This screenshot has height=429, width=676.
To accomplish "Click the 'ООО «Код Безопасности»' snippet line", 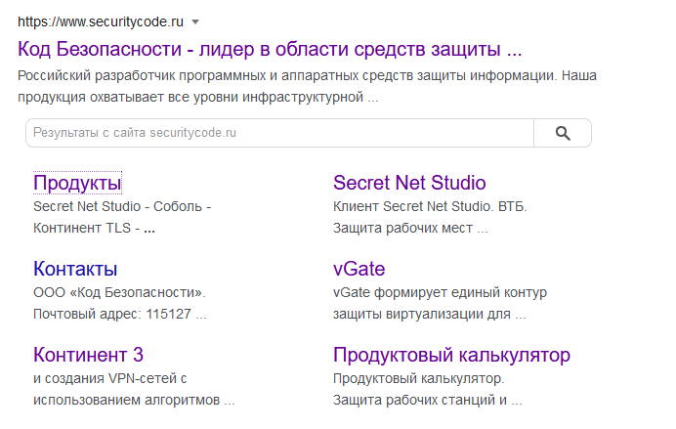I will (119, 292).
